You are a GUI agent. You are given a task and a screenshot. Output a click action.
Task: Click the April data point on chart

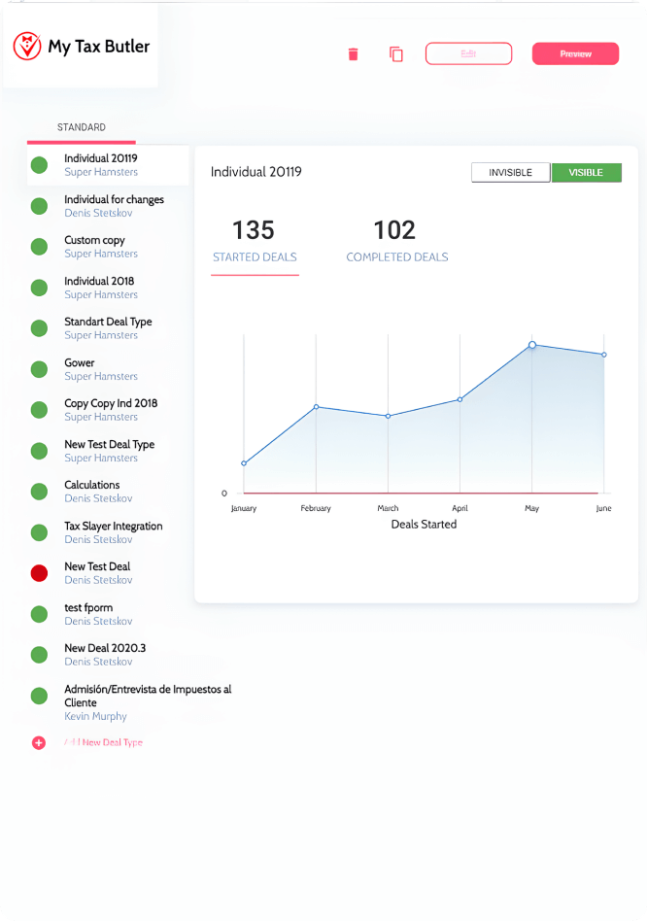pyautogui.click(x=460, y=399)
